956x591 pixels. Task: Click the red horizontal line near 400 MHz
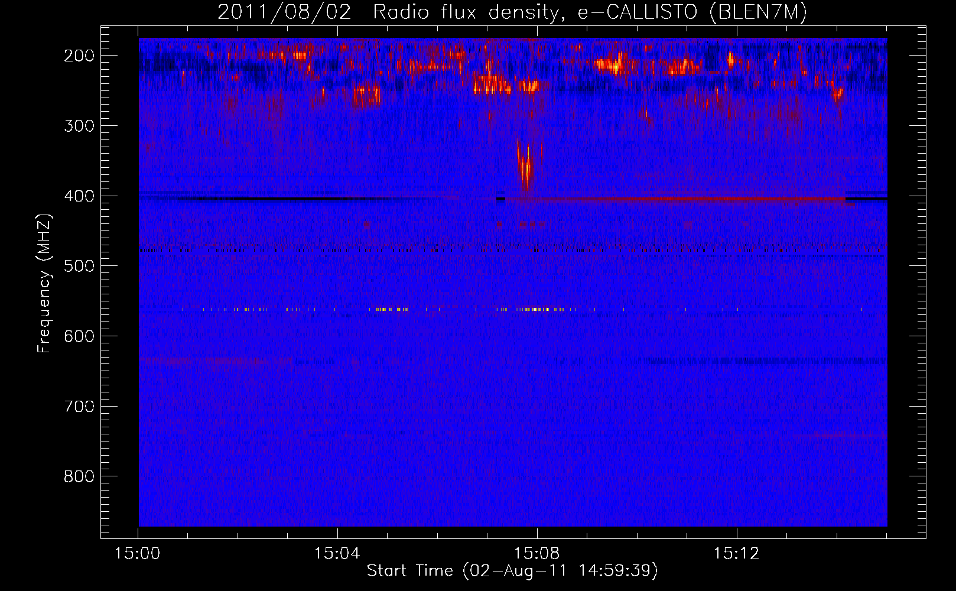coord(675,199)
